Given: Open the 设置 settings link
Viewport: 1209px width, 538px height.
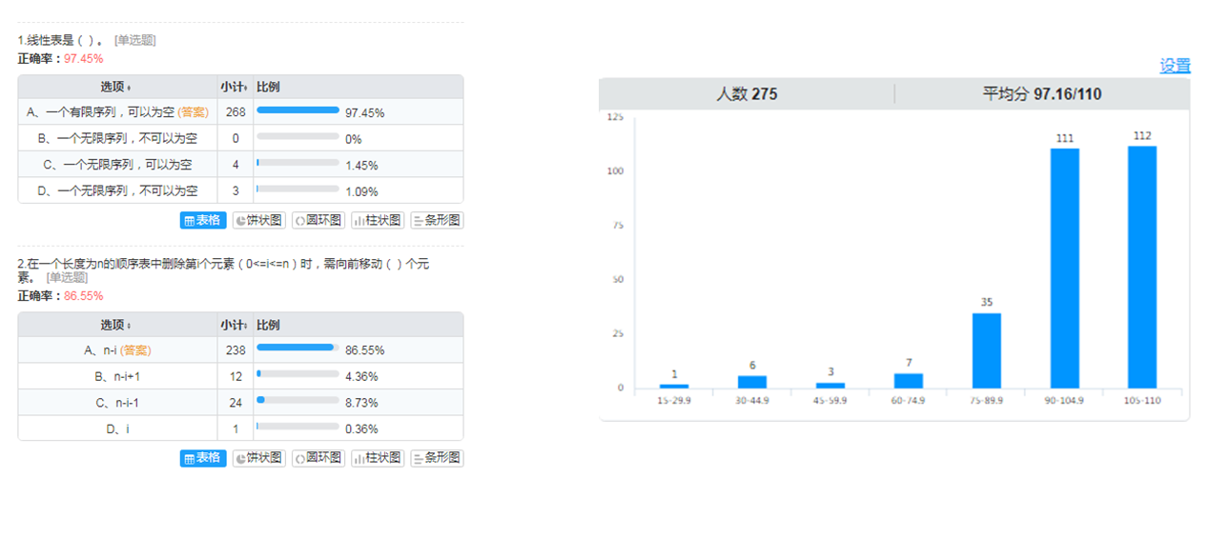Looking at the screenshot, I should coord(1175,66).
